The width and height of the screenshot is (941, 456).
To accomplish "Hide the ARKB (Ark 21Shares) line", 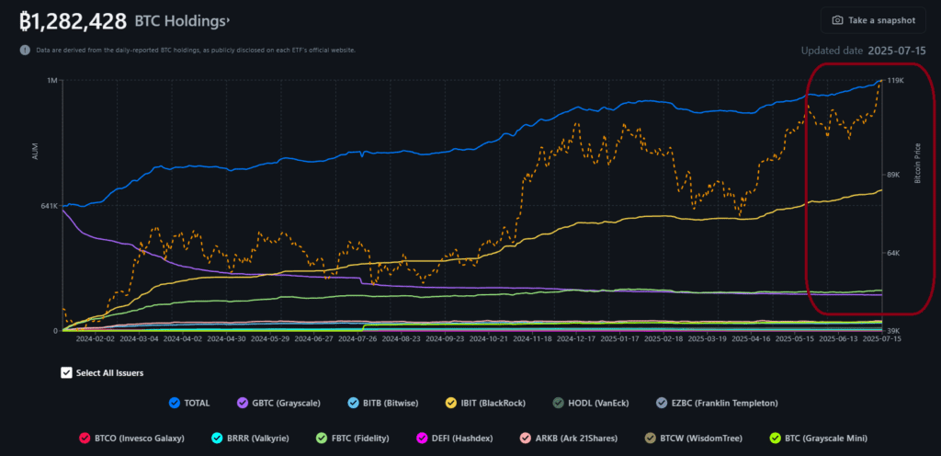I will coord(525,439).
